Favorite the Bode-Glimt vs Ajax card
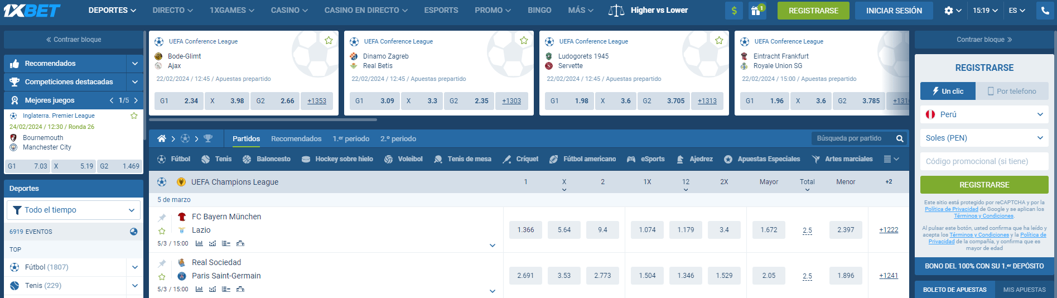Image resolution: width=1057 pixels, height=298 pixels. pyautogui.click(x=329, y=40)
